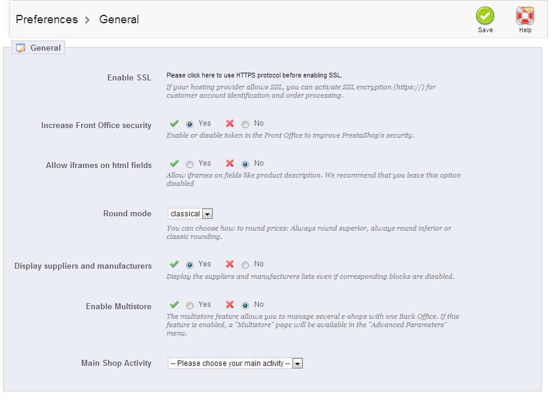Click green check icon for Display suppliers
Viewport: 555px width, 401px height.
pos(174,264)
